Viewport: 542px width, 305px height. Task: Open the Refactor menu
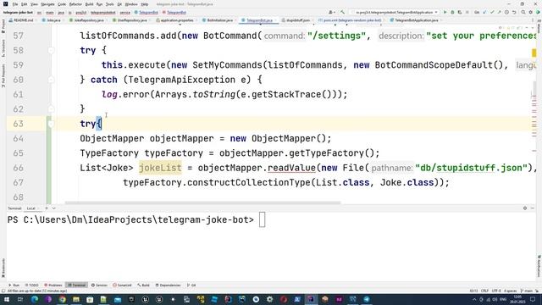pyautogui.click(x=75, y=4)
